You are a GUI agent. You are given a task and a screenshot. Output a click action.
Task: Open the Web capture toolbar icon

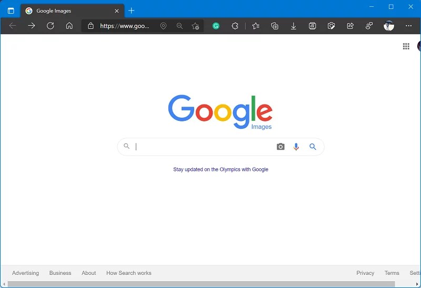point(332,26)
